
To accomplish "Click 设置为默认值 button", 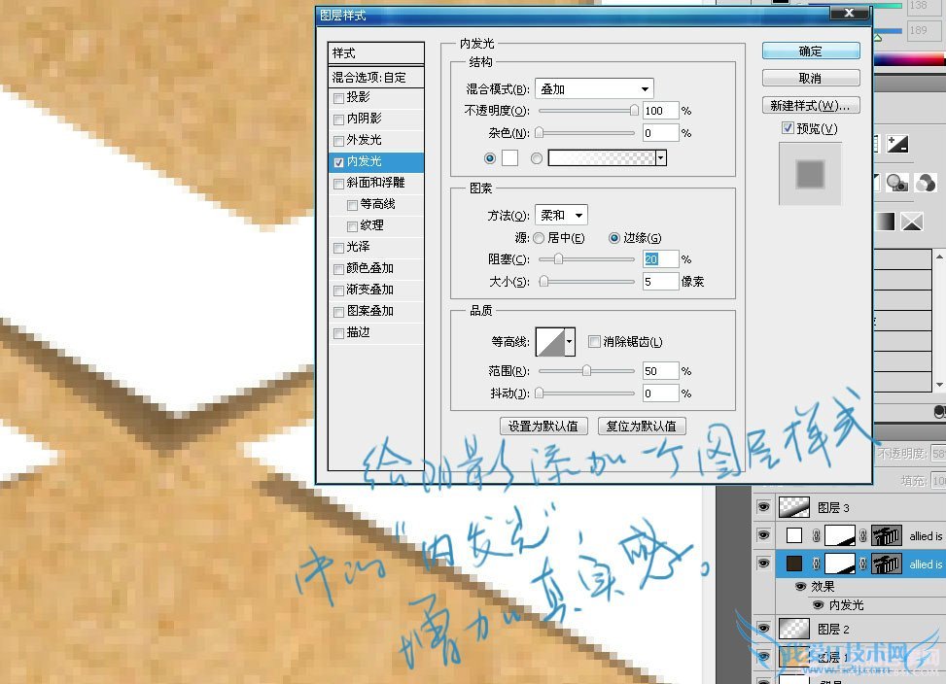I will pyautogui.click(x=543, y=427).
